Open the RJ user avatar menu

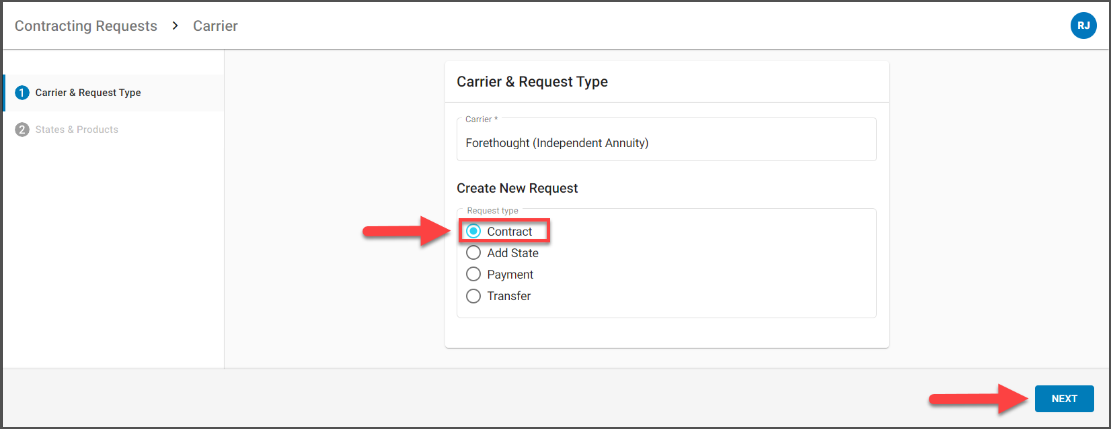[x=1083, y=26]
